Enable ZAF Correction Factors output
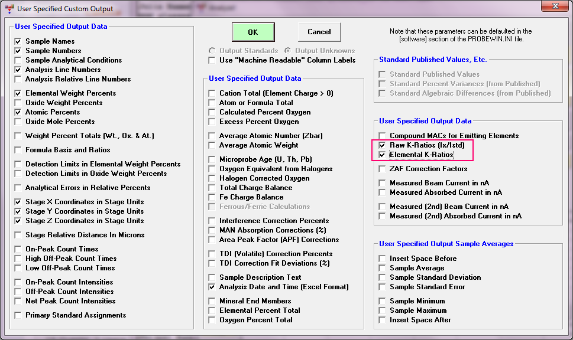Screen dimensions: 573x340 383,169
